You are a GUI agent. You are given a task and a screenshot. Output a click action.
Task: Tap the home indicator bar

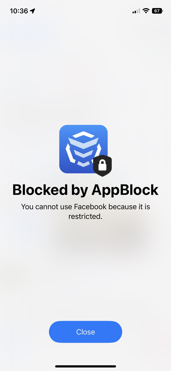(x=85, y=366)
